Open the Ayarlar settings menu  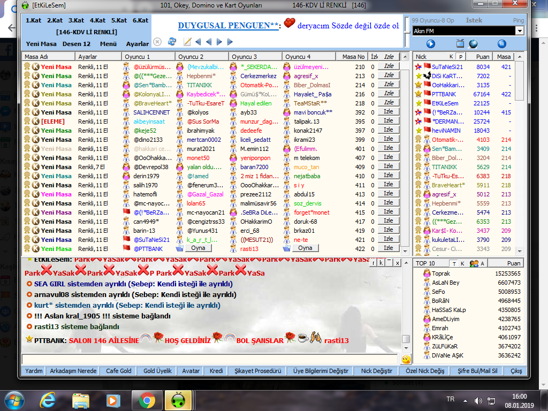click(x=138, y=44)
